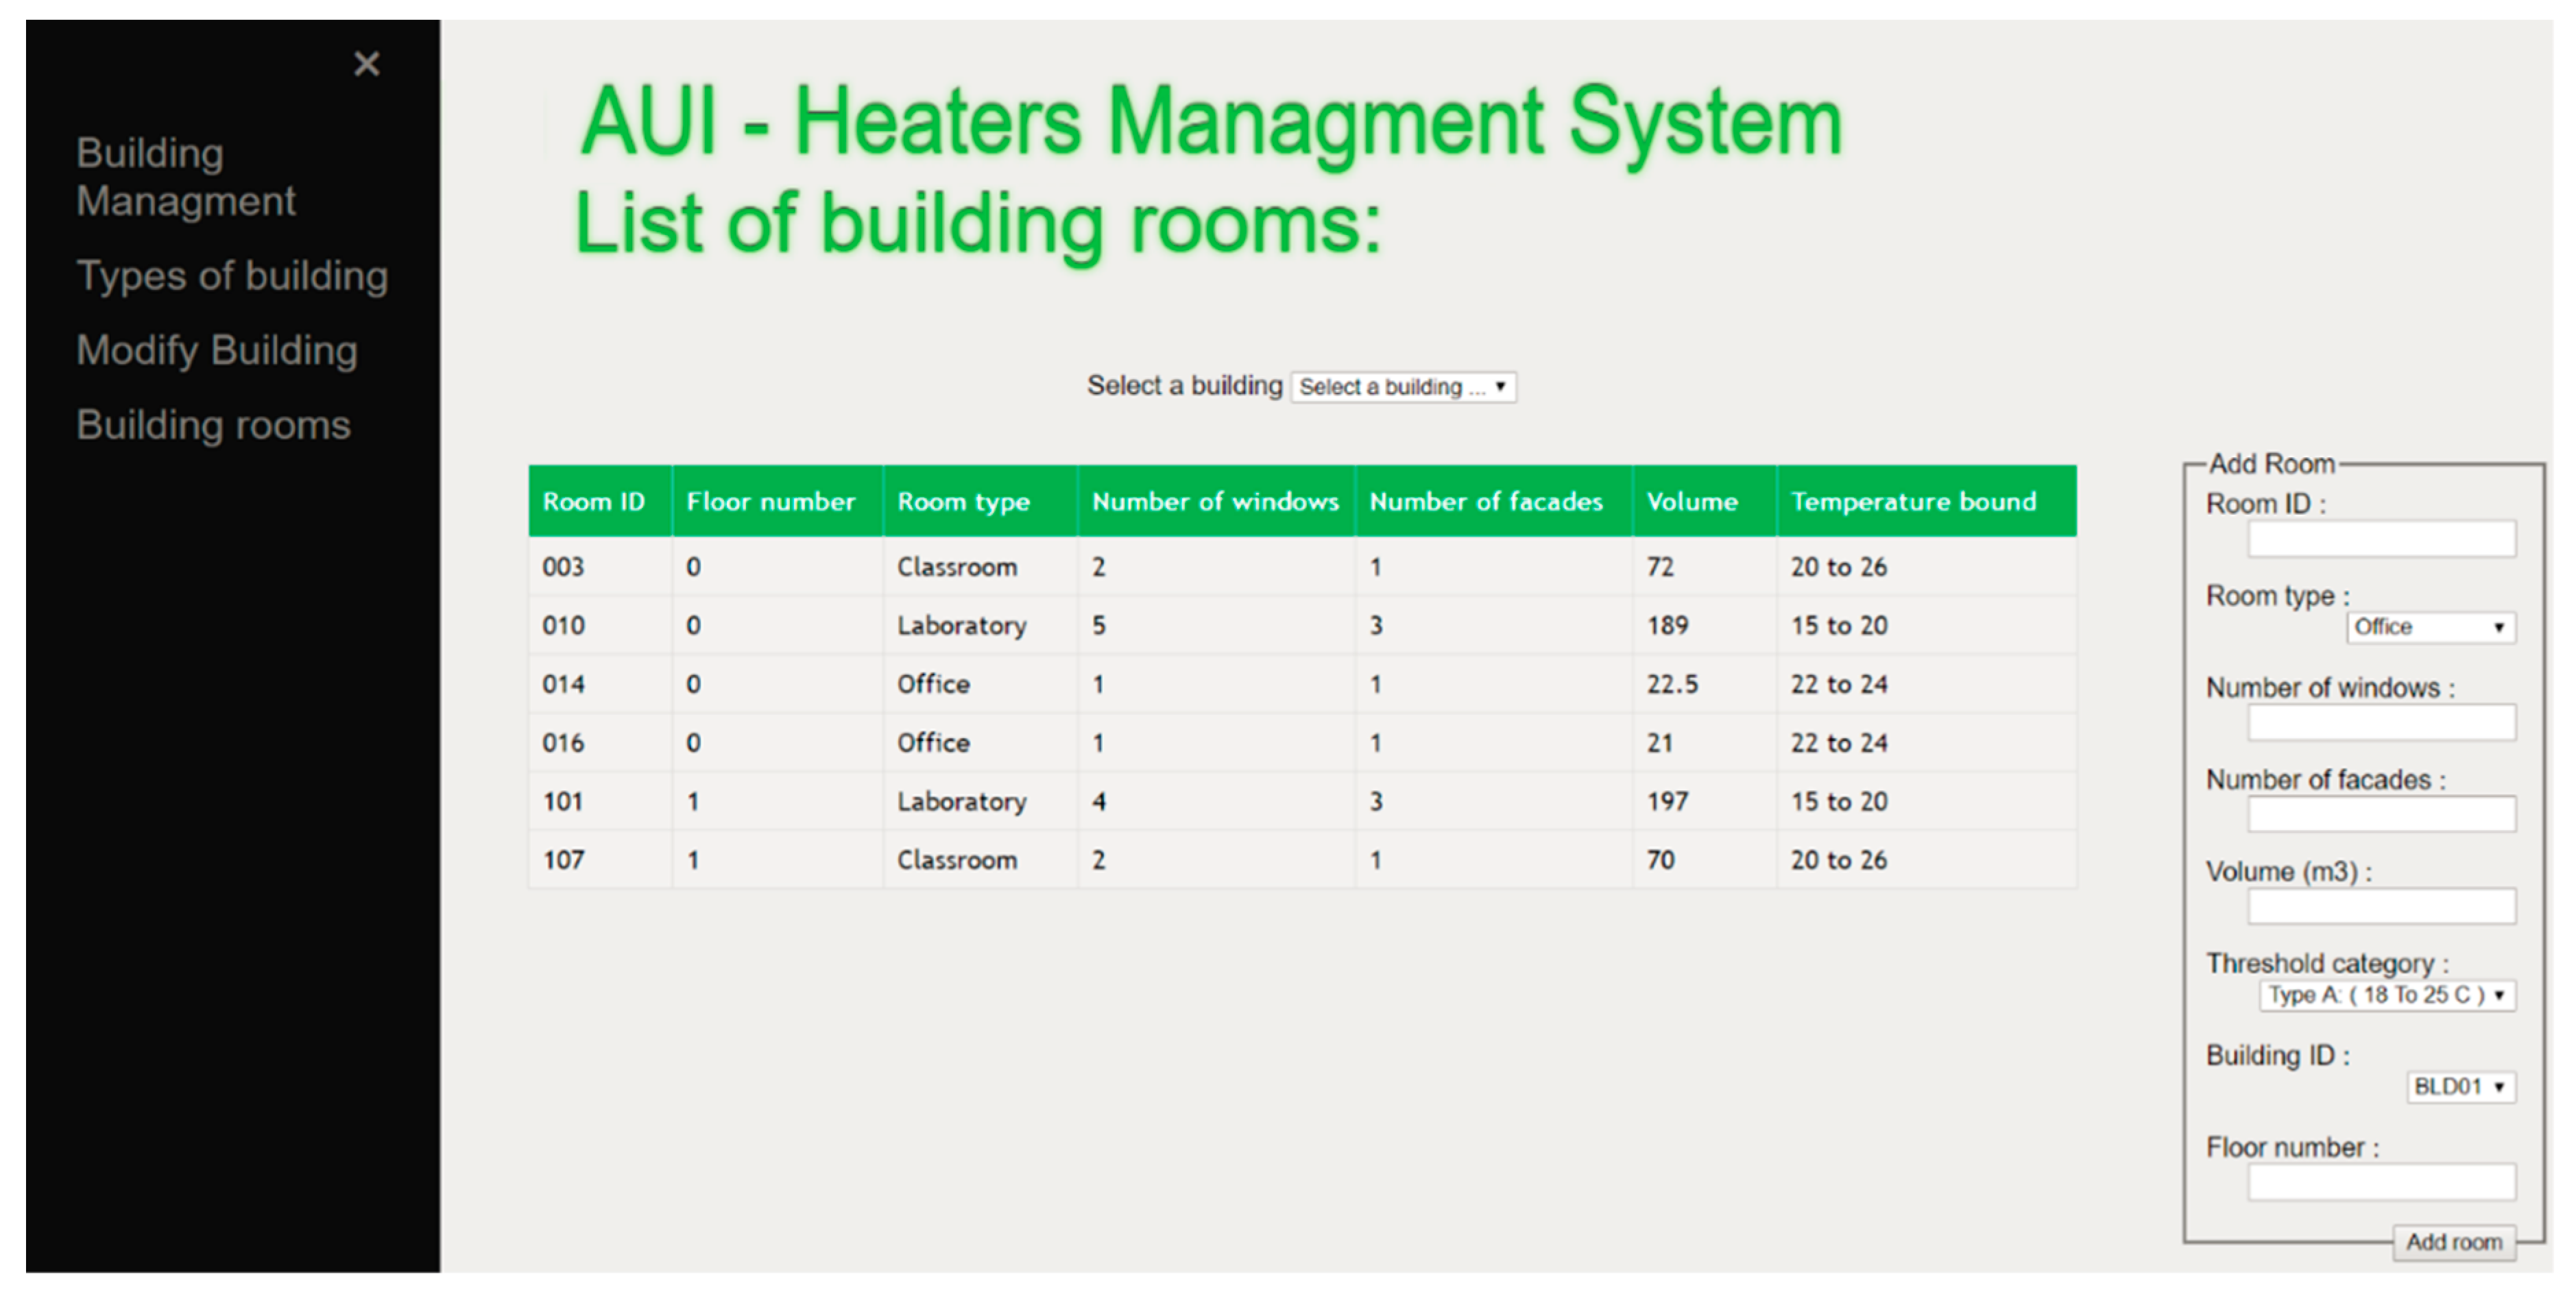Close the sidebar with the X icon
Image resolution: width=2576 pixels, height=1294 pixels.
coord(366,64)
